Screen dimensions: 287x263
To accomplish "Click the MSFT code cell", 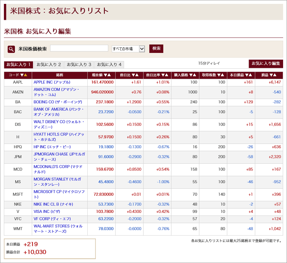I will click(x=18, y=194).
